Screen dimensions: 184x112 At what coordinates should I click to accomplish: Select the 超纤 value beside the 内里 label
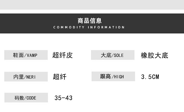pos(60,77)
